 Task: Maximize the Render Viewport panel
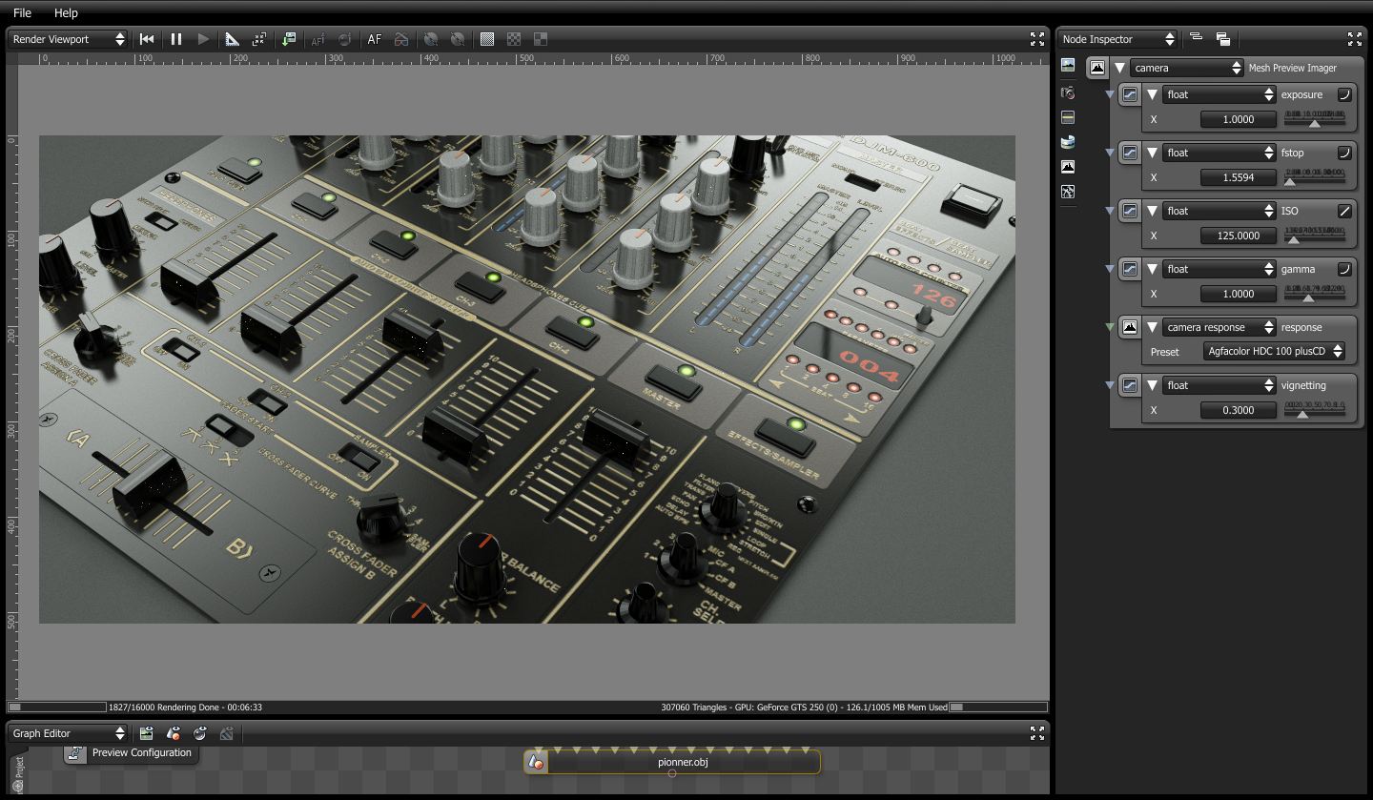1037,39
